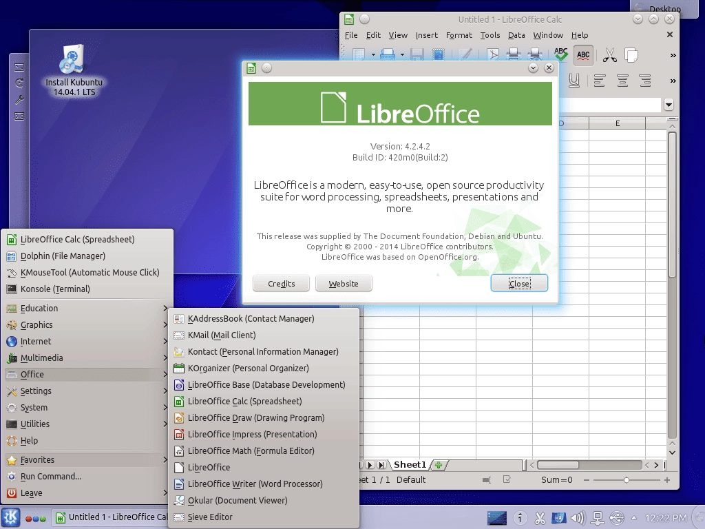Screen dimensions: 705x529
Task: Click the New spreadsheet icon in Calc toolbar
Action: (358, 55)
